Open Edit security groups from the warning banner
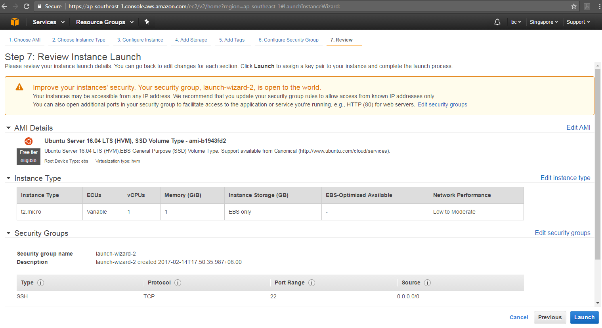 (x=442, y=104)
